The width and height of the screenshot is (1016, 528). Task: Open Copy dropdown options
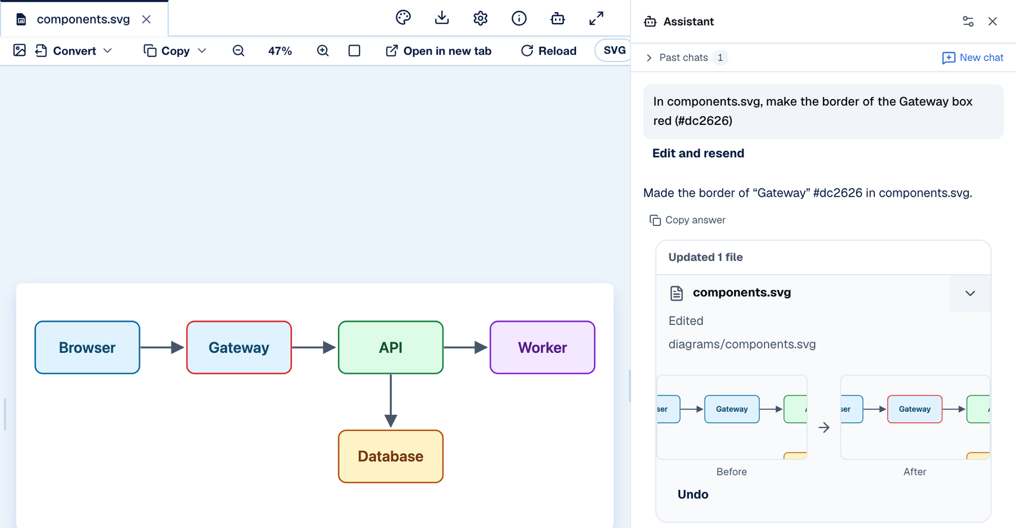[x=175, y=51]
